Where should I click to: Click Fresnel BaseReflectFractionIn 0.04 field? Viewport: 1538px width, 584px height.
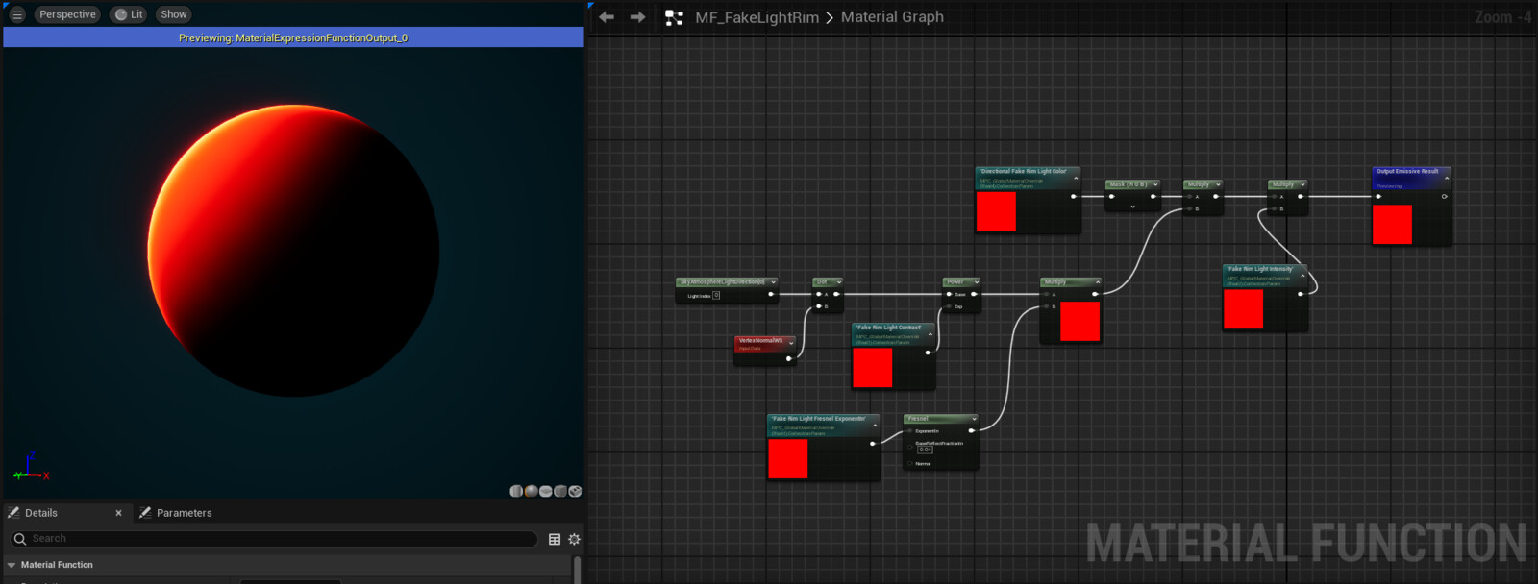coord(925,450)
